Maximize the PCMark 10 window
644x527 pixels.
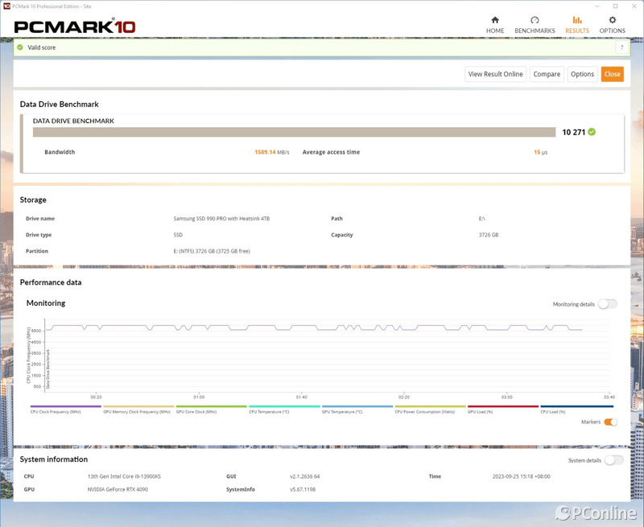pos(616,6)
